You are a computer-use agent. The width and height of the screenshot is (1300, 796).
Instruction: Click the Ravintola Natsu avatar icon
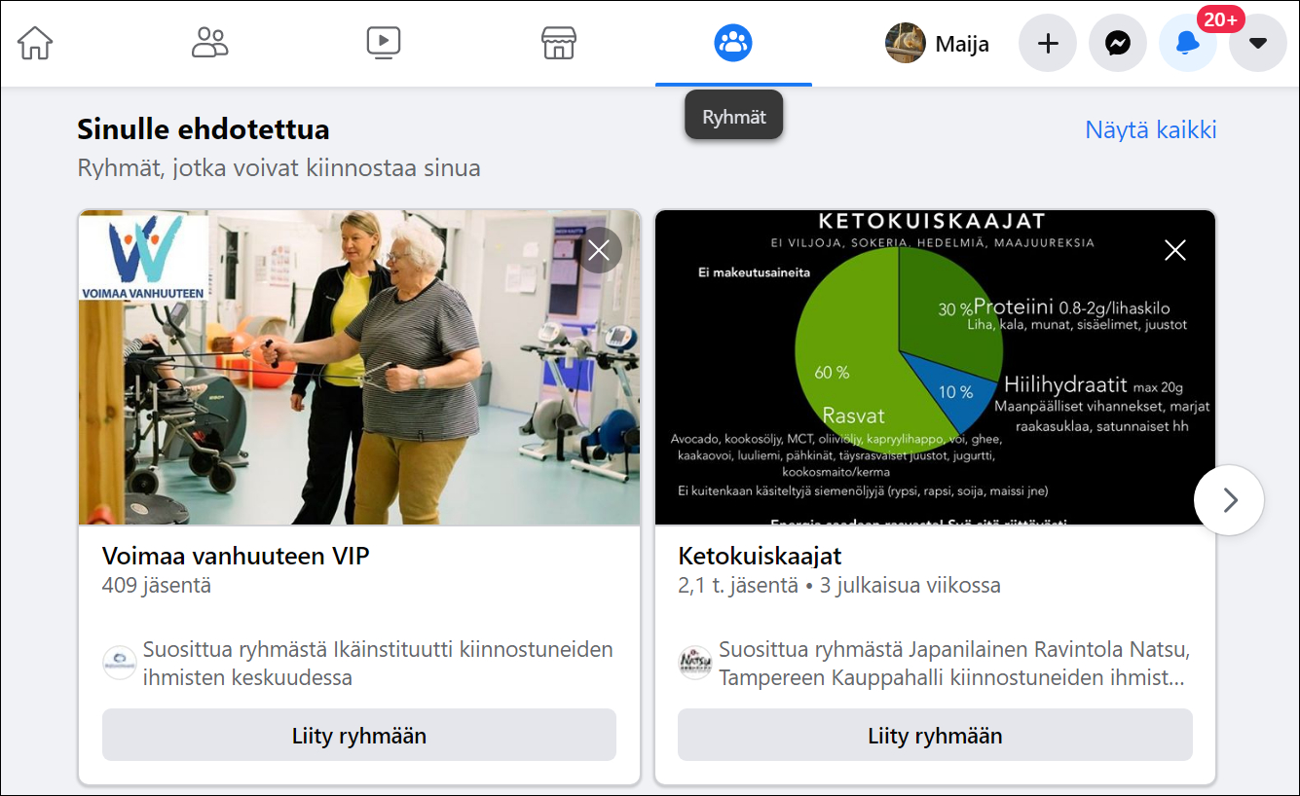tap(695, 663)
